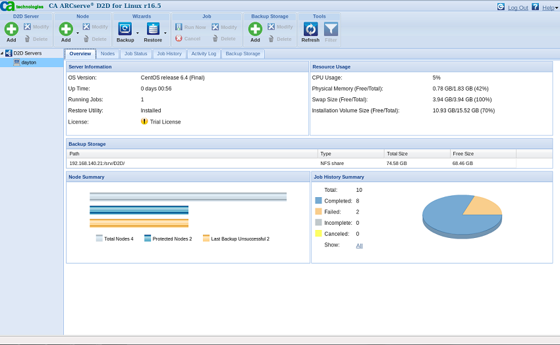Add a new D2D Server
560x345 pixels.
click(x=11, y=32)
